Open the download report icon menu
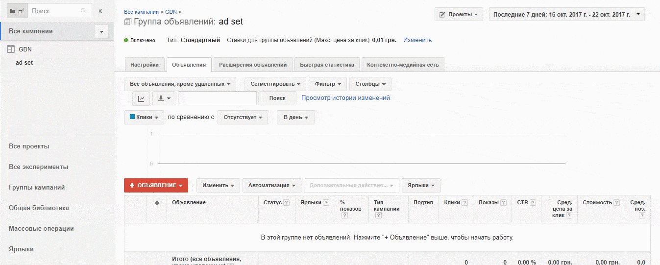660x265 pixels. coord(164,98)
